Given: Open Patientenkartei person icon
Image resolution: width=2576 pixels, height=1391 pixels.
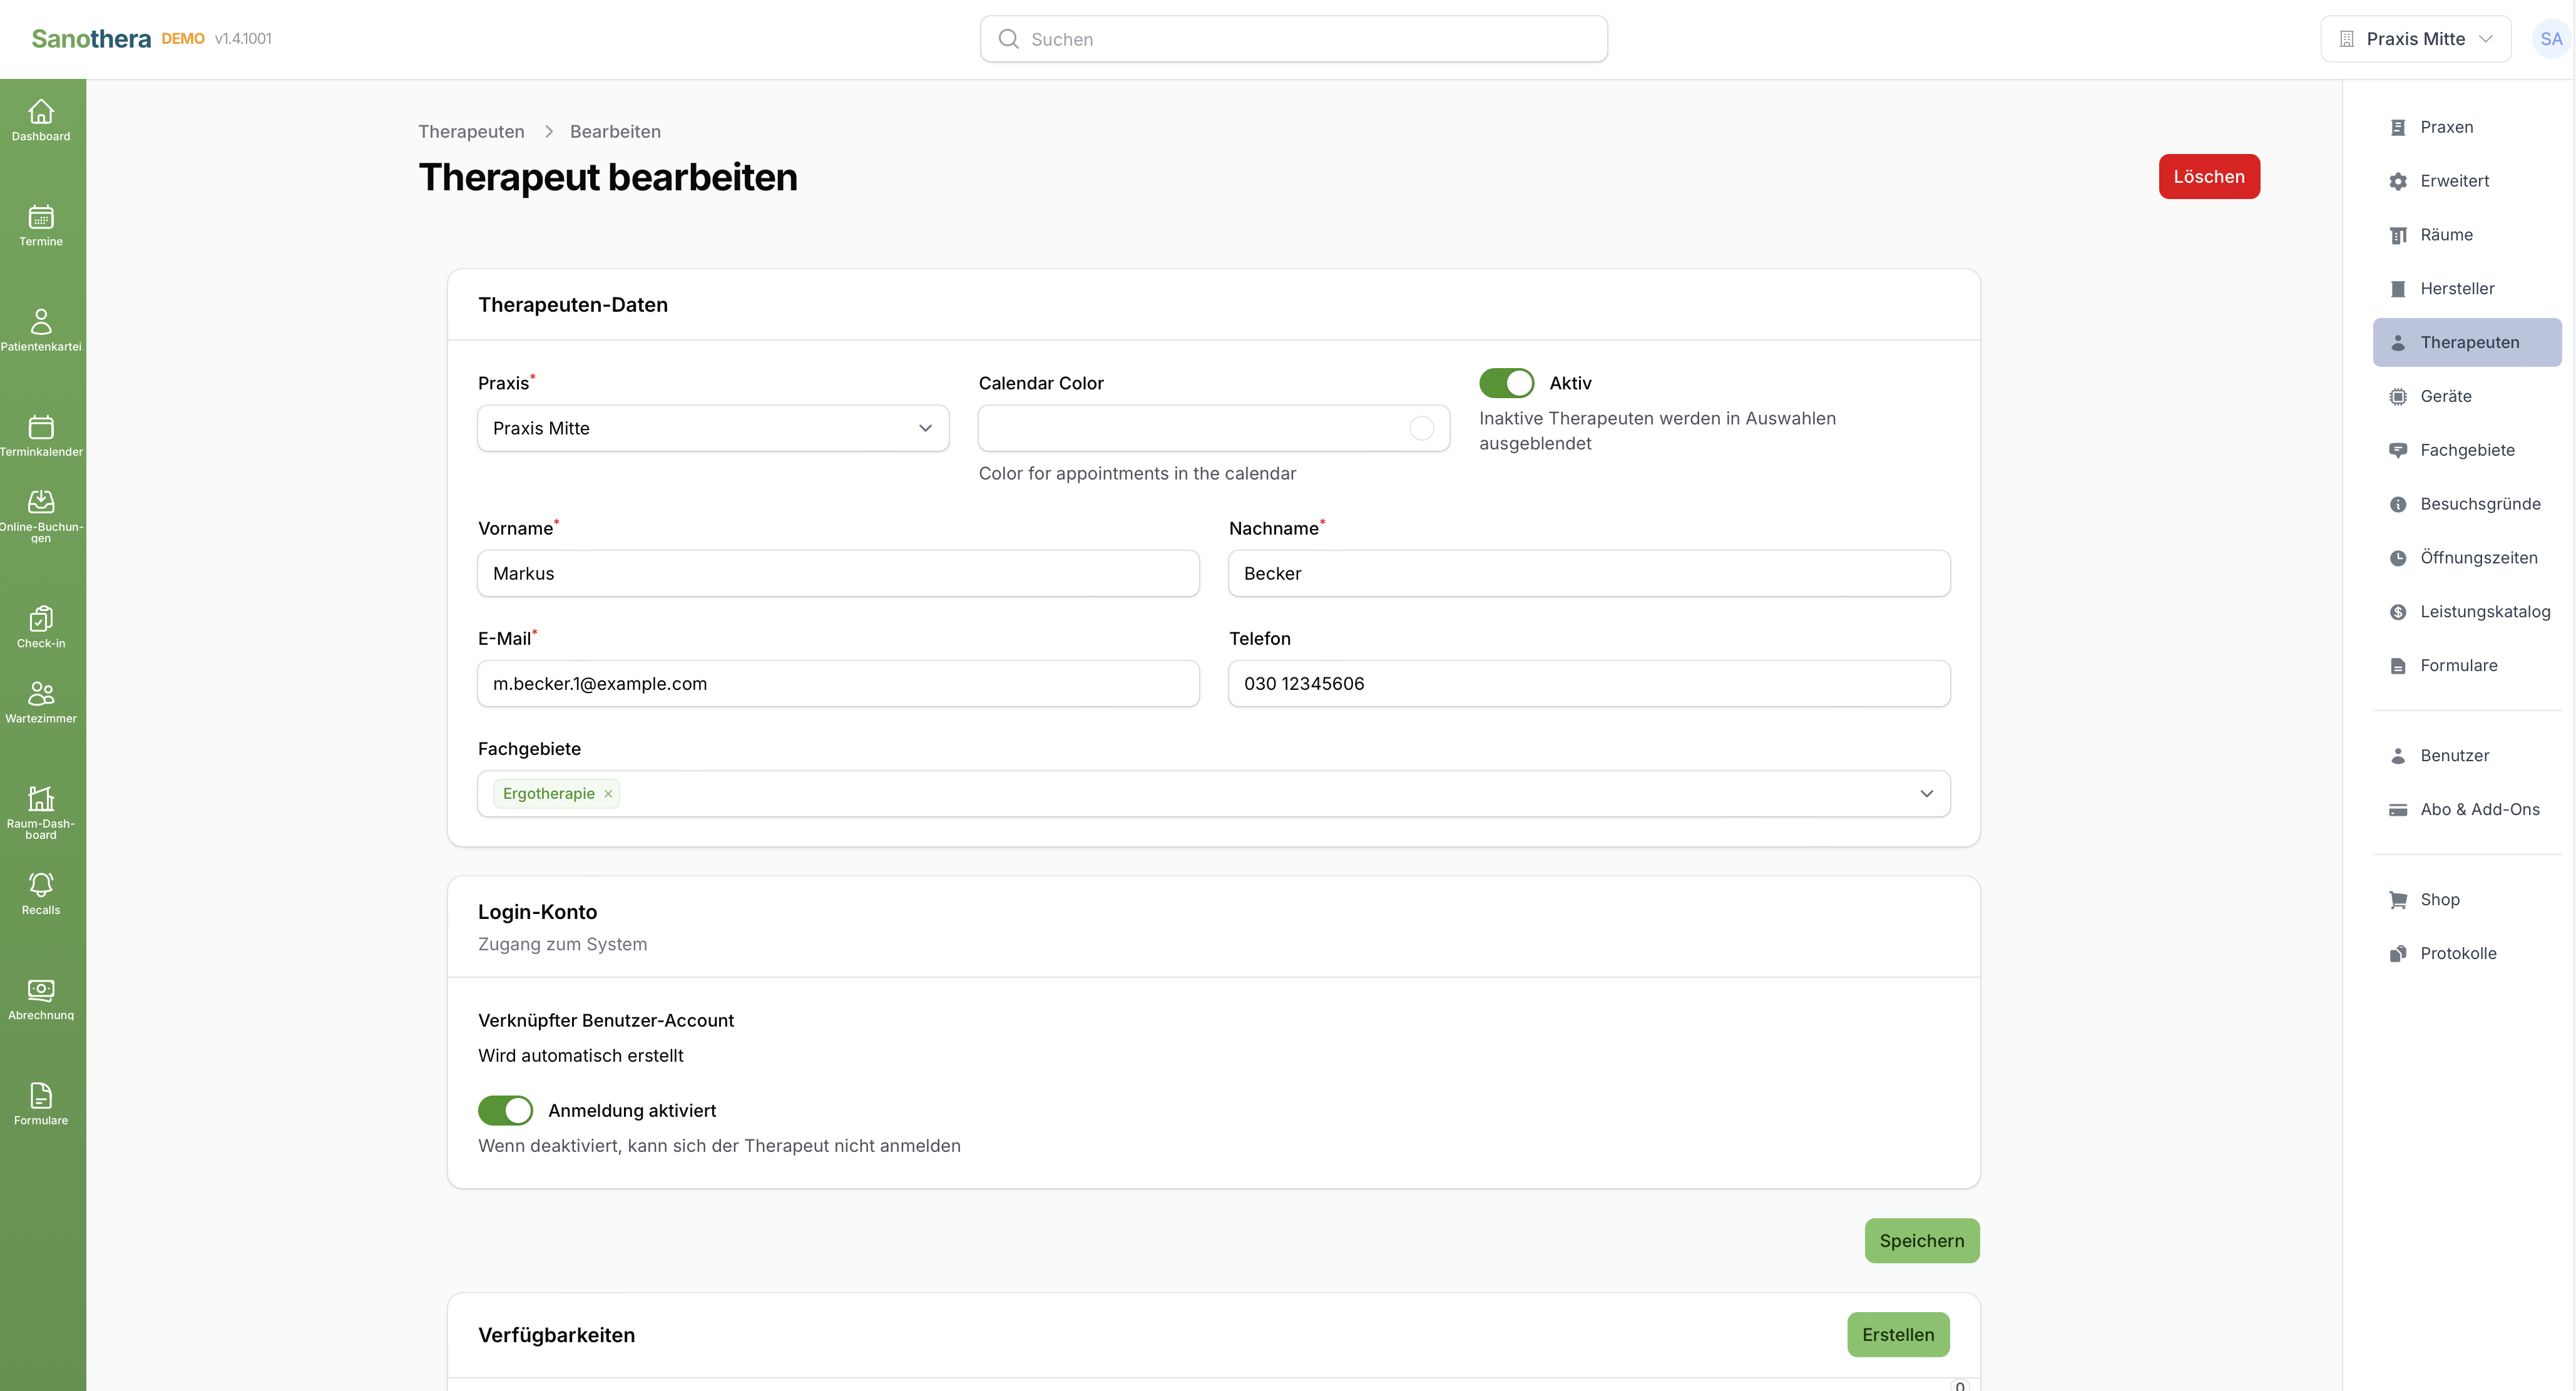Looking at the screenshot, I should pyautogui.click(x=41, y=321).
